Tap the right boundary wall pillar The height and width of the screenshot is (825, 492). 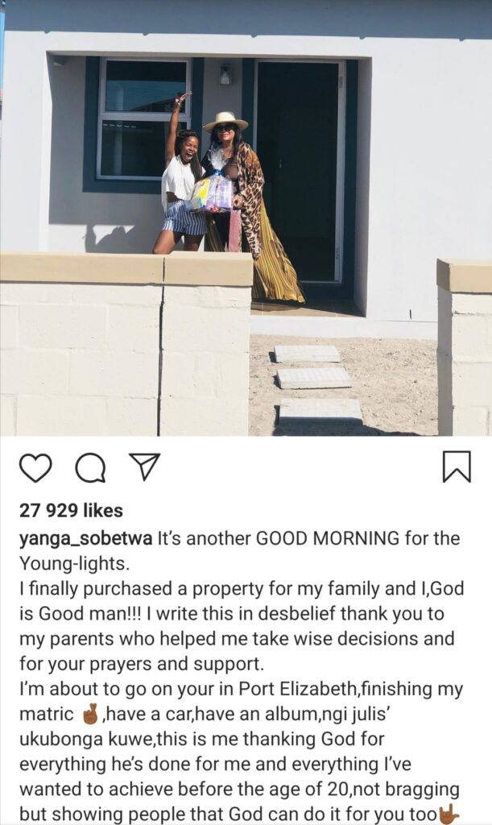(464, 347)
